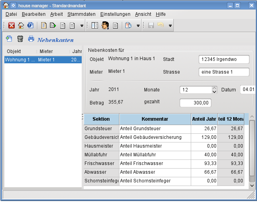257x203 pixels.
Task: Open help with the question mark icon
Action: pos(31,26)
